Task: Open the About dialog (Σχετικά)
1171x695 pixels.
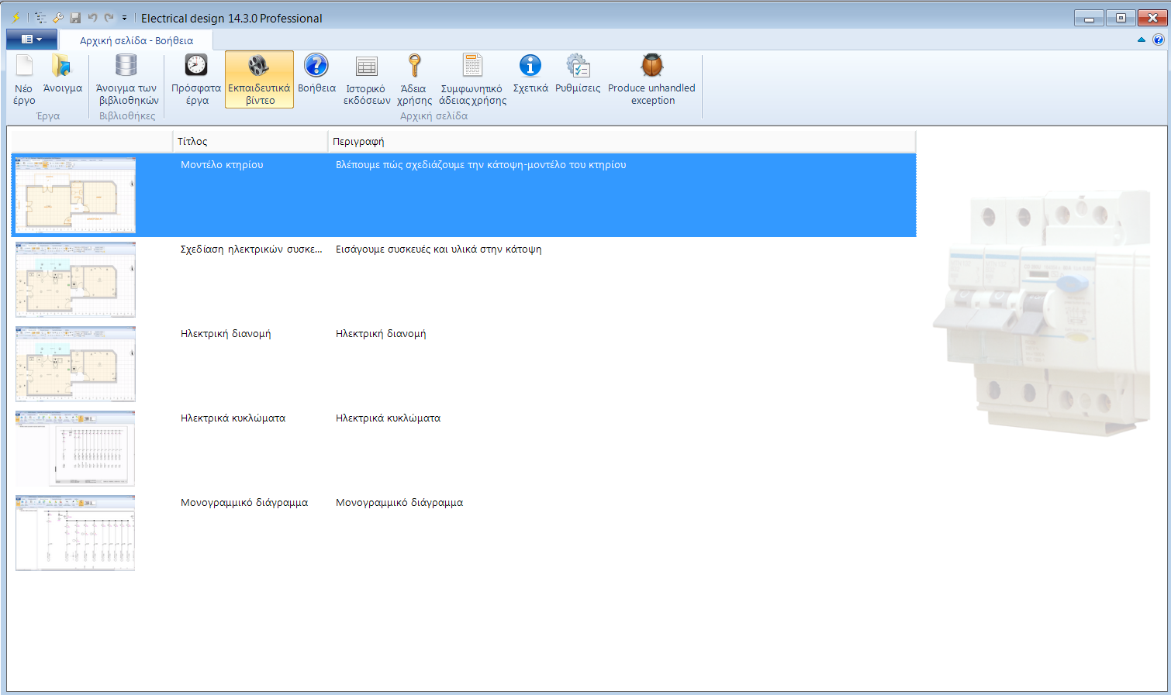Action: (x=530, y=77)
